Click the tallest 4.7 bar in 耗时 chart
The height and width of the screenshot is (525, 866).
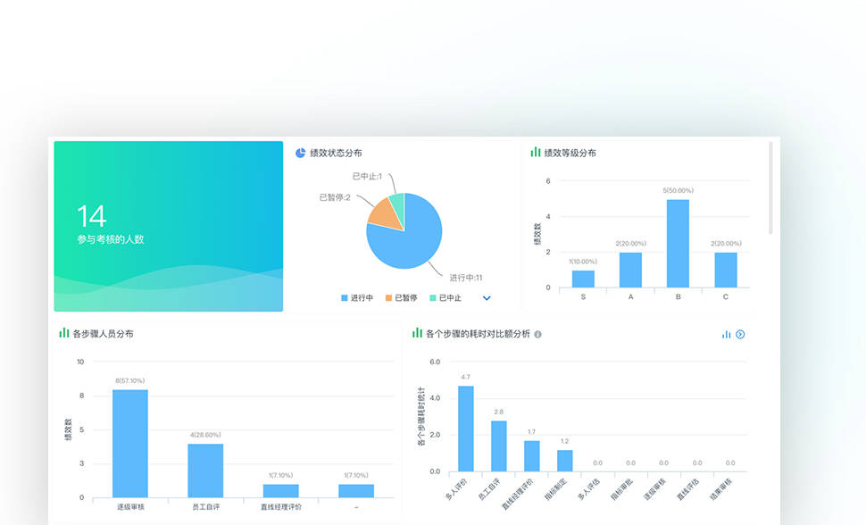click(465, 428)
